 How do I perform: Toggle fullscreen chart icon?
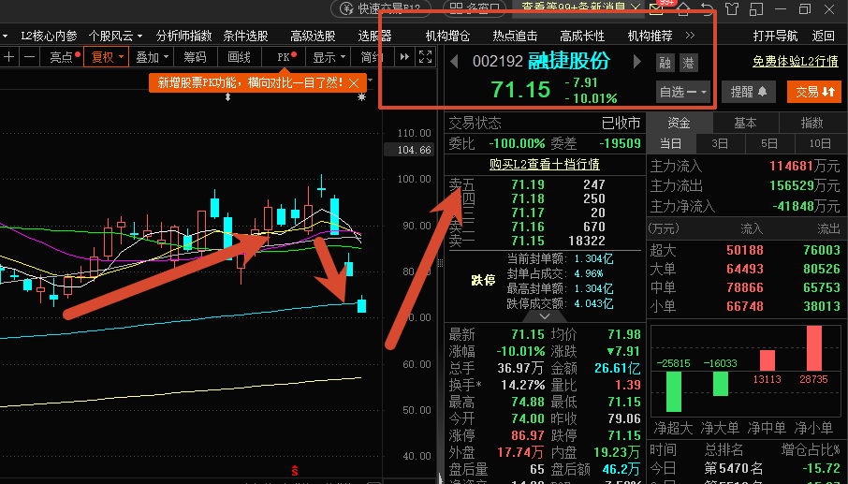pos(426,57)
